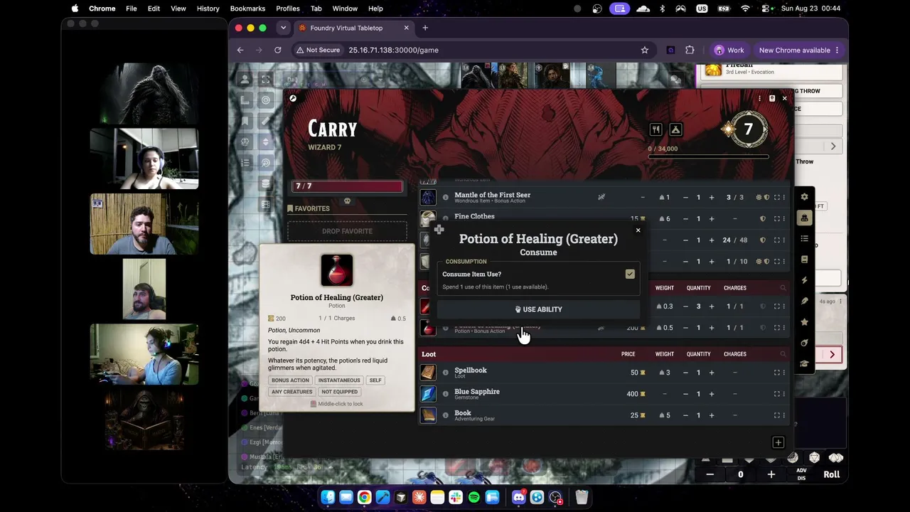Expand the red arrow in the right chat panel
This screenshot has height=512, width=910.
tap(832, 354)
